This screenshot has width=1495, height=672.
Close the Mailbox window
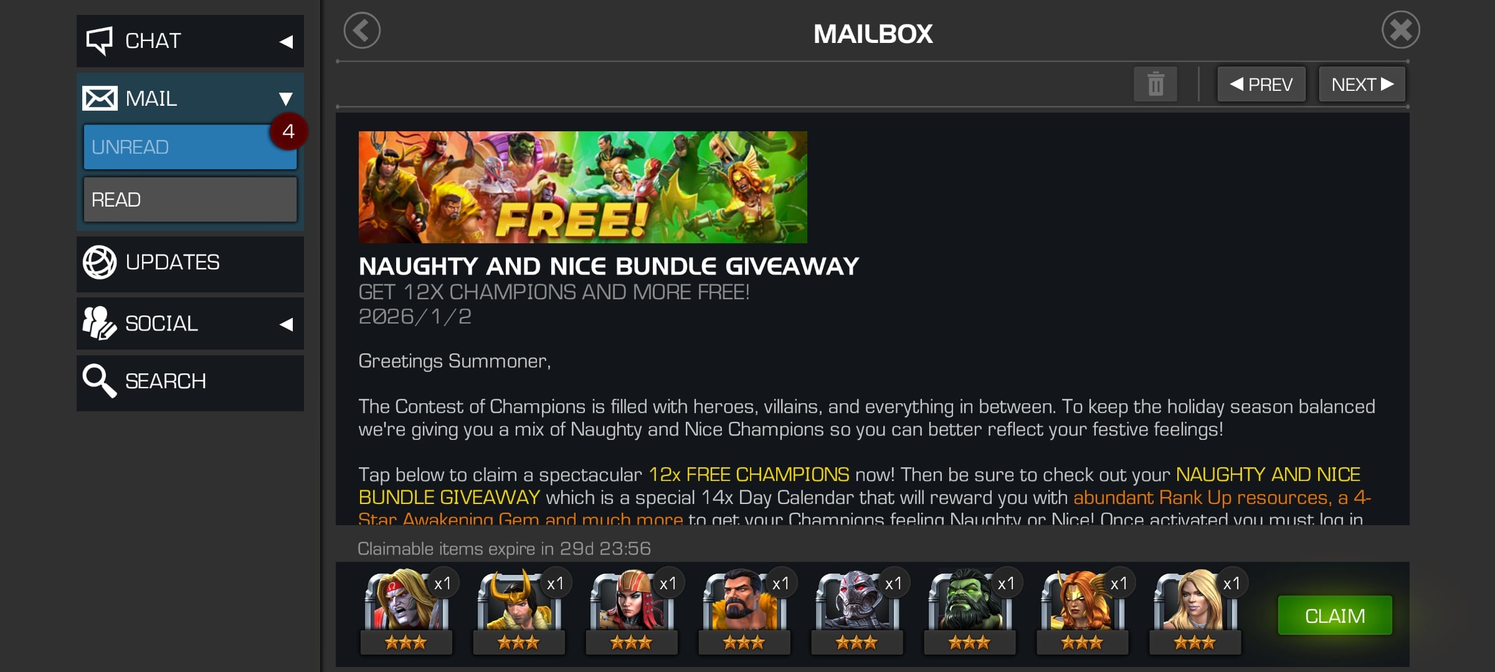click(1401, 30)
